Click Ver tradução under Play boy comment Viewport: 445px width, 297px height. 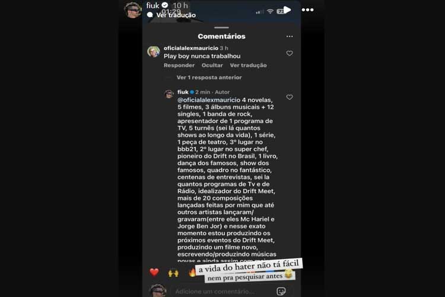click(x=249, y=65)
